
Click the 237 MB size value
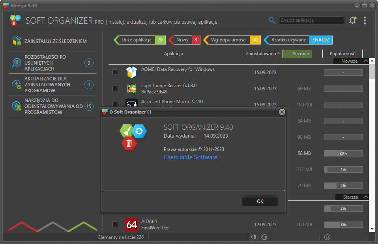click(x=304, y=169)
